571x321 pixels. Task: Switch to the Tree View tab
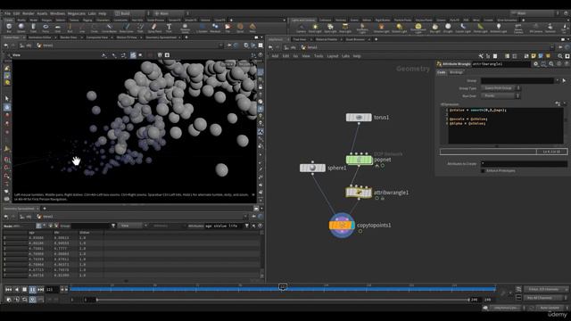coord(300,39)
